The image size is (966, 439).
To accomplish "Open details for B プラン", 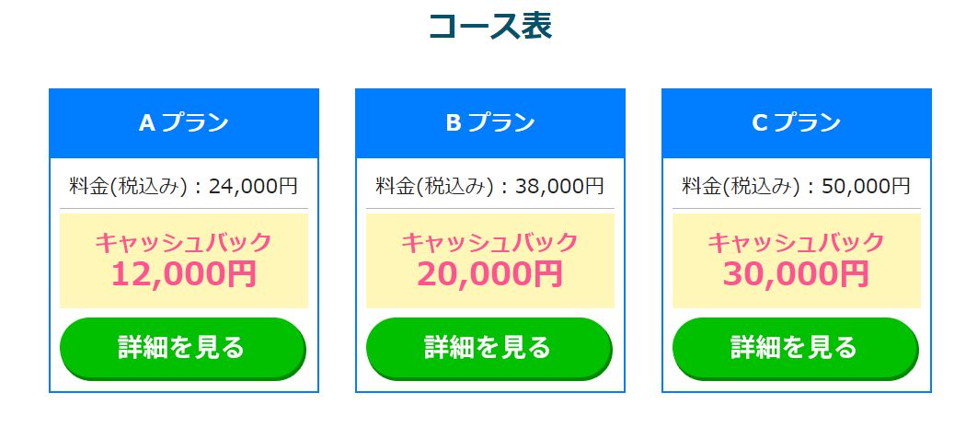I will (x=489, y=347).
